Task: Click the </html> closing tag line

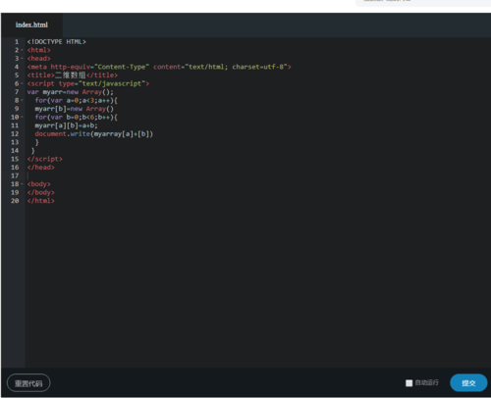Action: coord(41,201)
